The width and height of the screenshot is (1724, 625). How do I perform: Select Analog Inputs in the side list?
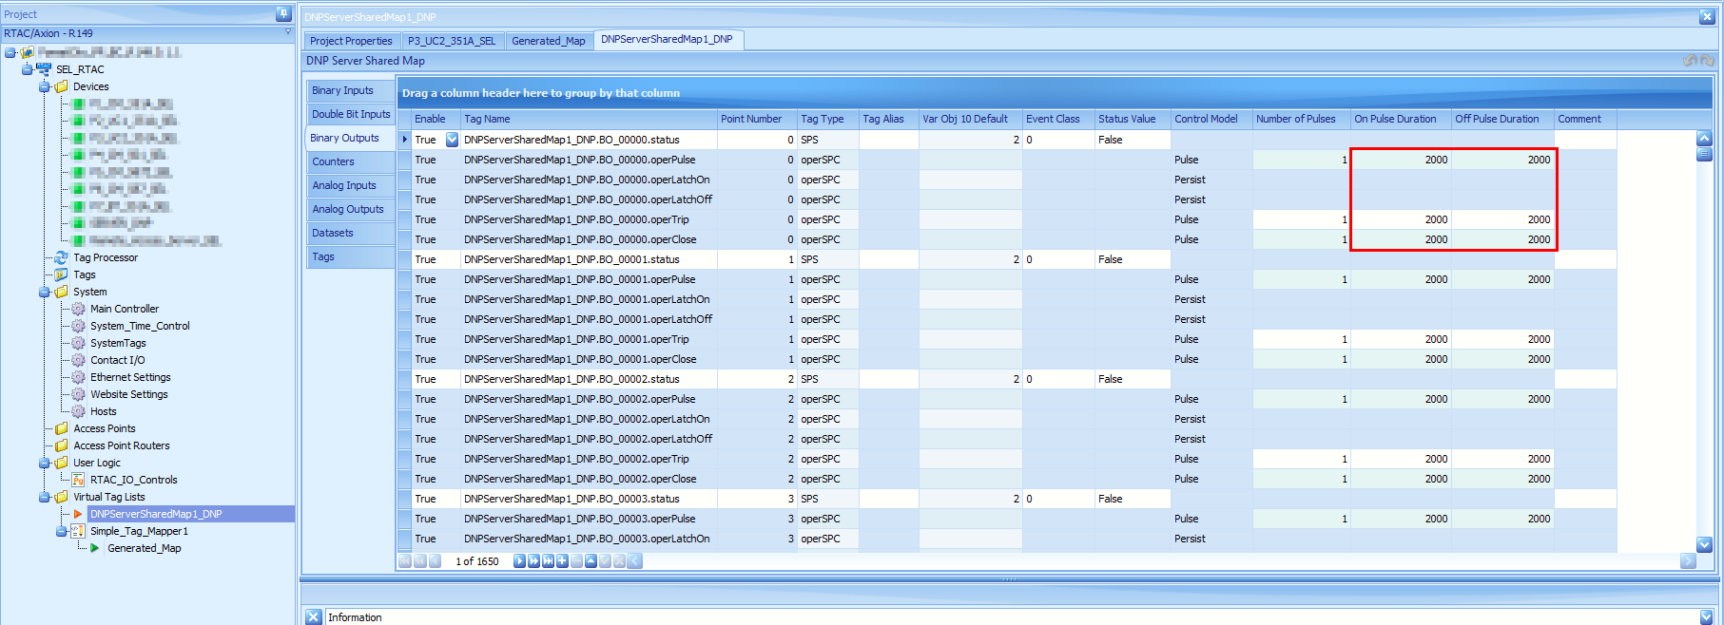coord(344,185)
